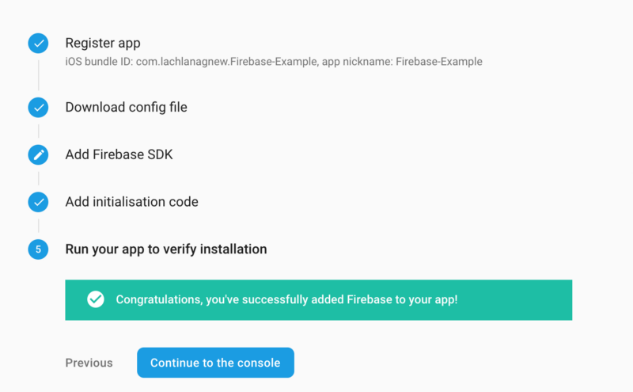Select the Run your app to verify installation heading

pos(166,249)
